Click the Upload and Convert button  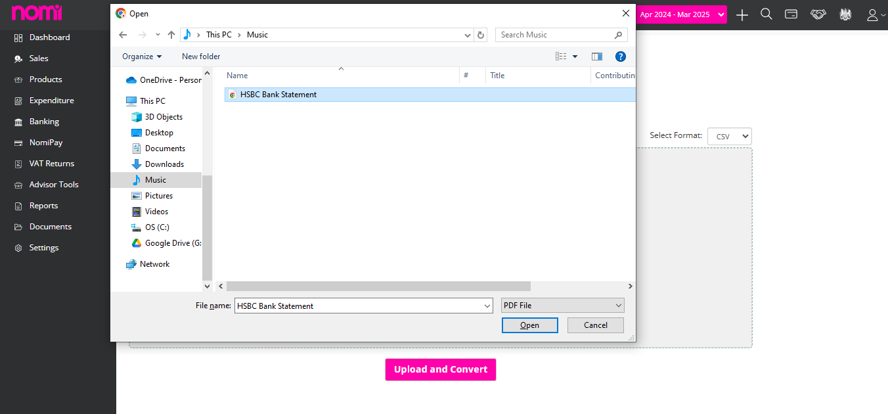click(x=441, y=369)
